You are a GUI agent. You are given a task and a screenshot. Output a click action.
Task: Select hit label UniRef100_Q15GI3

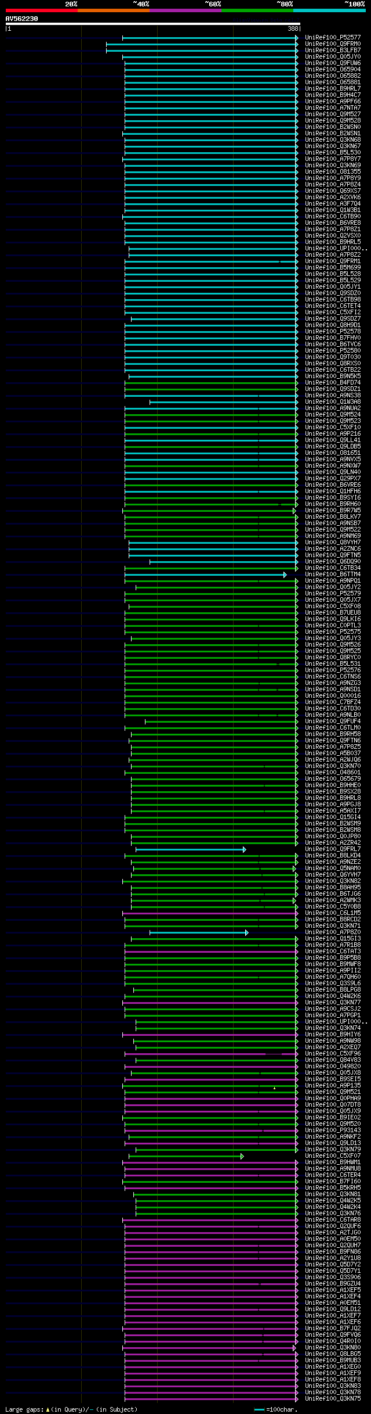[x=333, y=939]
